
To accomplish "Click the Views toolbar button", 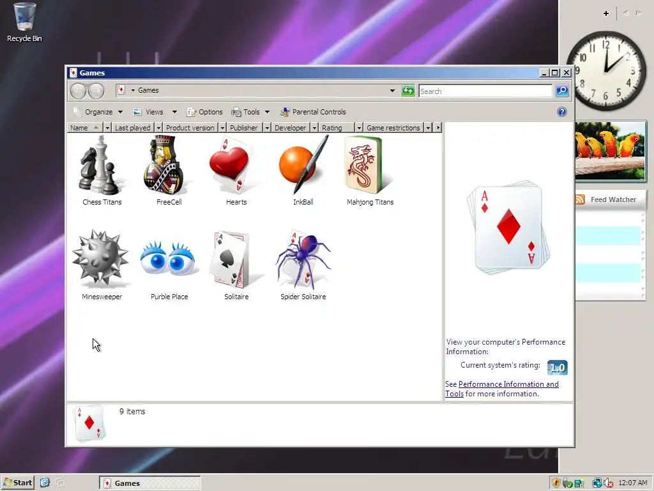I will pos(148,112).
